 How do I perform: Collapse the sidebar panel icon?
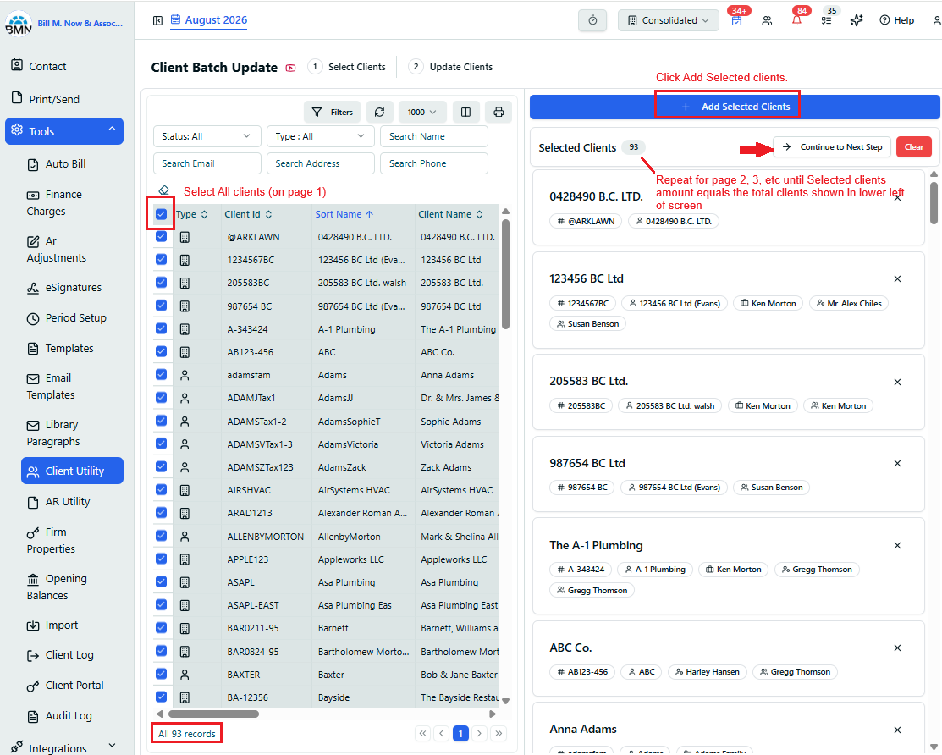click(157, 20)
